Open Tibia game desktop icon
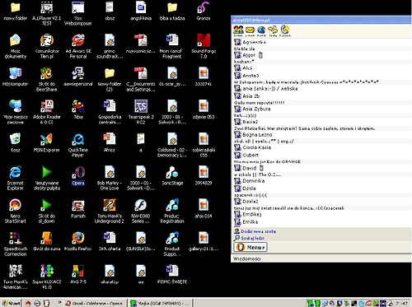Screen dimensions: 412x307 (x=78, y=109)
